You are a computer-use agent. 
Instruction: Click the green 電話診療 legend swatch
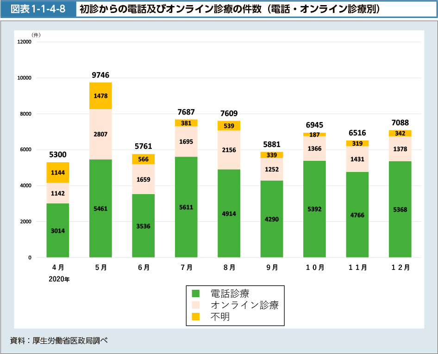click(195, 293)
